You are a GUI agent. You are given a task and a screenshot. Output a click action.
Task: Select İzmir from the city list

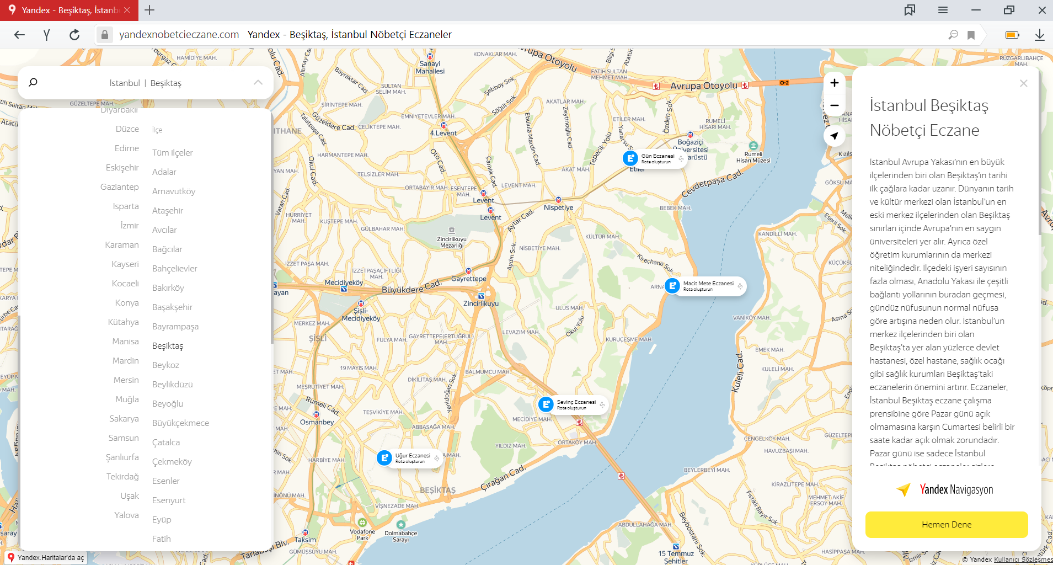(x=130, y=226)
